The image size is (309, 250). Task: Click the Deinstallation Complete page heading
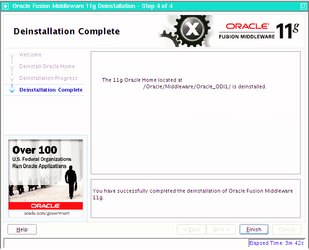click(x=67, y=31)
